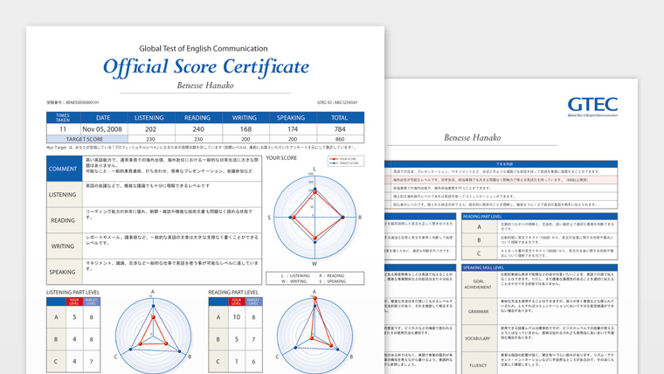Click listening part A your level "5"

coord(74,317)
